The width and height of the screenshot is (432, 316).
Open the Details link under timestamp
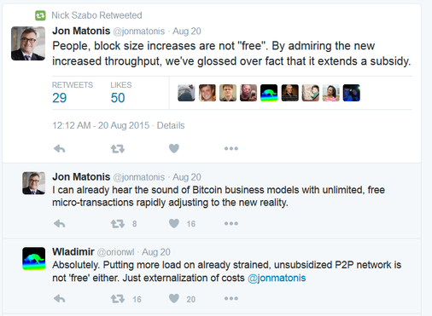tap(171, 125)
